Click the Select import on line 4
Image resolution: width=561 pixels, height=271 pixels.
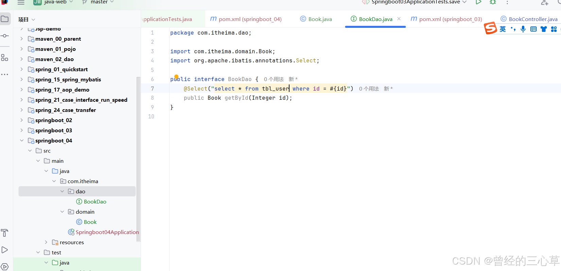click(x=306, y=61)
